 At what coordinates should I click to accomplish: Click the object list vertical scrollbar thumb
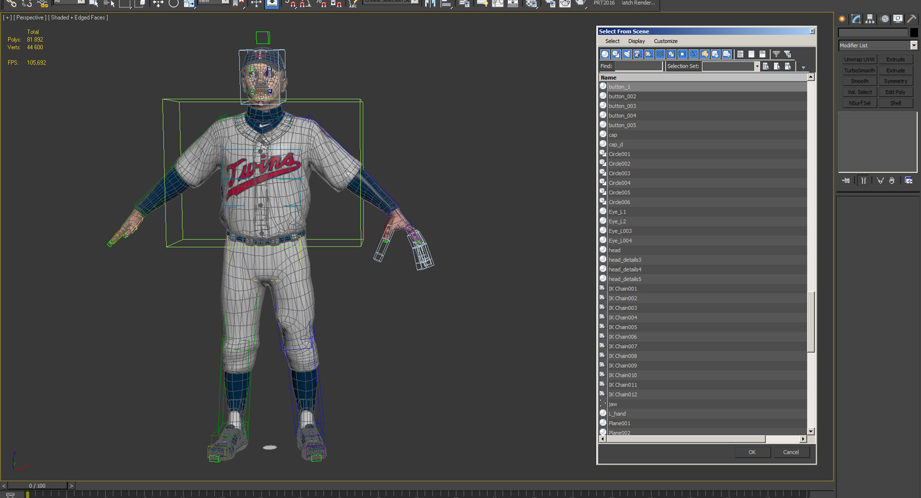coord(811,322)
